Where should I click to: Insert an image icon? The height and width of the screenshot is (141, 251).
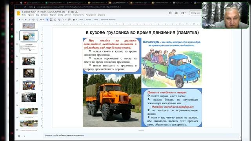tap(55, 20)
